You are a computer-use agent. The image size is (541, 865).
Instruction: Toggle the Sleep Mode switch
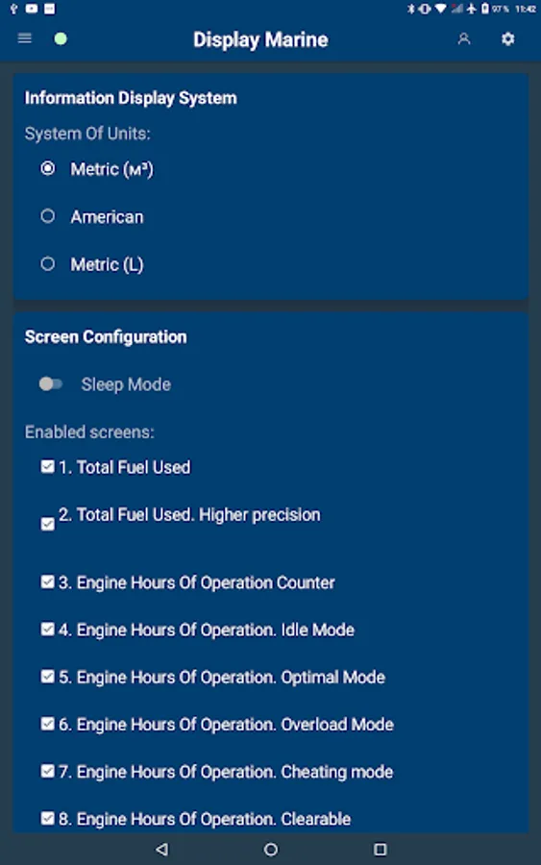(x=51, y=383)
